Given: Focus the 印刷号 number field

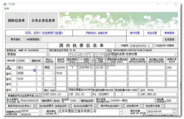Looking at the screenshot, I should (x=141, y=46).
